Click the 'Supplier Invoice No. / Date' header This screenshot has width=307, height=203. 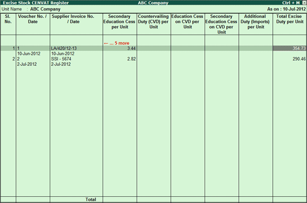tap(73, 19)
